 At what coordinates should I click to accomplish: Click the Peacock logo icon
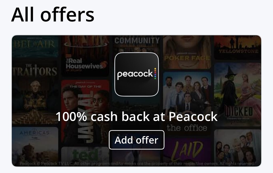click(136, 74)
